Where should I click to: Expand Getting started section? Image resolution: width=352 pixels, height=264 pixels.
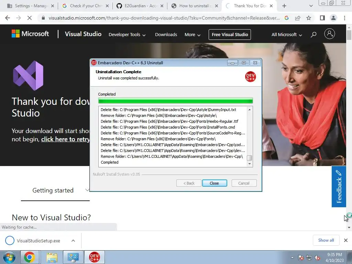point(55,190)
